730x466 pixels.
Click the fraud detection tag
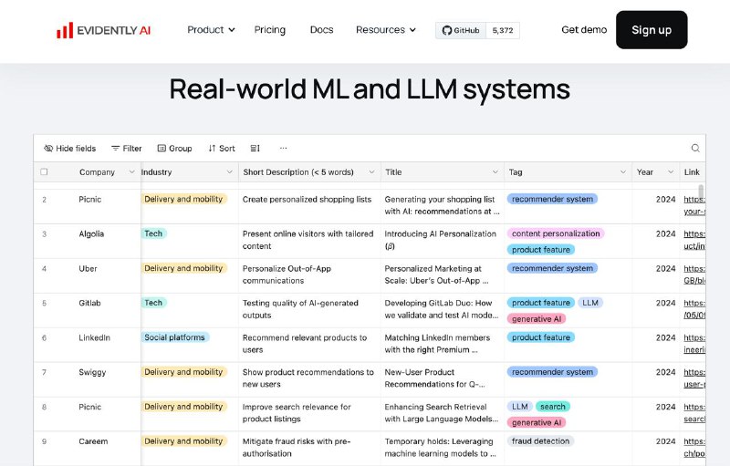pyautogui.click(x=540, y=440)
